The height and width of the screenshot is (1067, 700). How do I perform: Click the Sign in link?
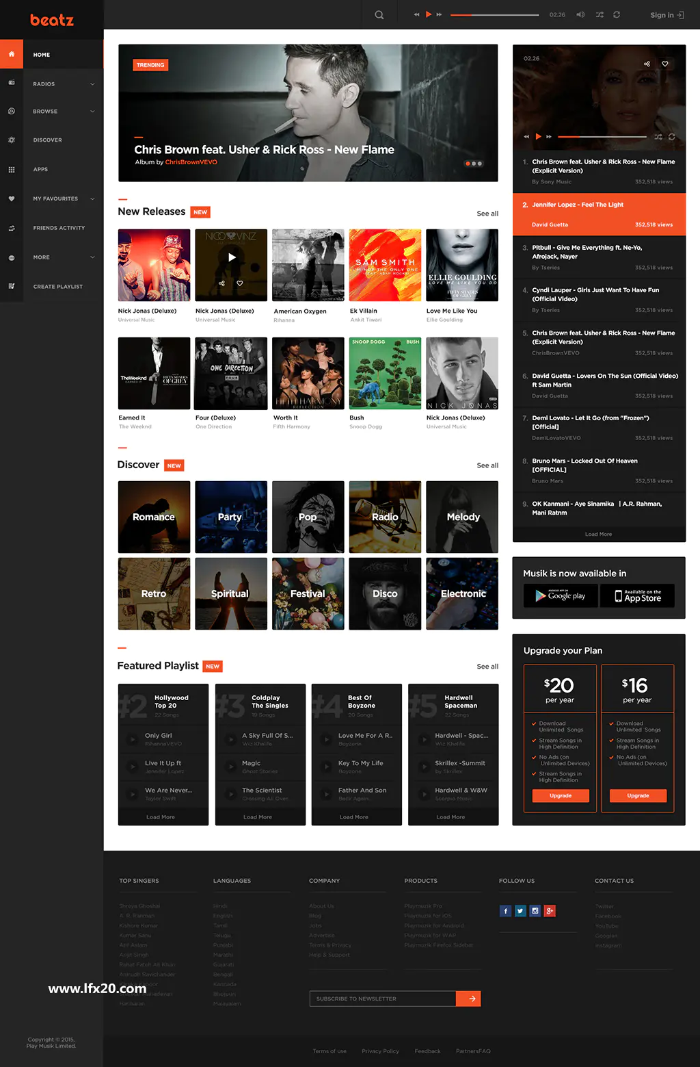tap(667, 15)
